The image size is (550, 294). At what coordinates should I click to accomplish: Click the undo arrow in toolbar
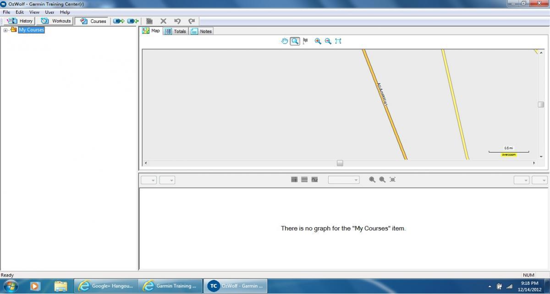pyautogui.click(x=177, y=21)
